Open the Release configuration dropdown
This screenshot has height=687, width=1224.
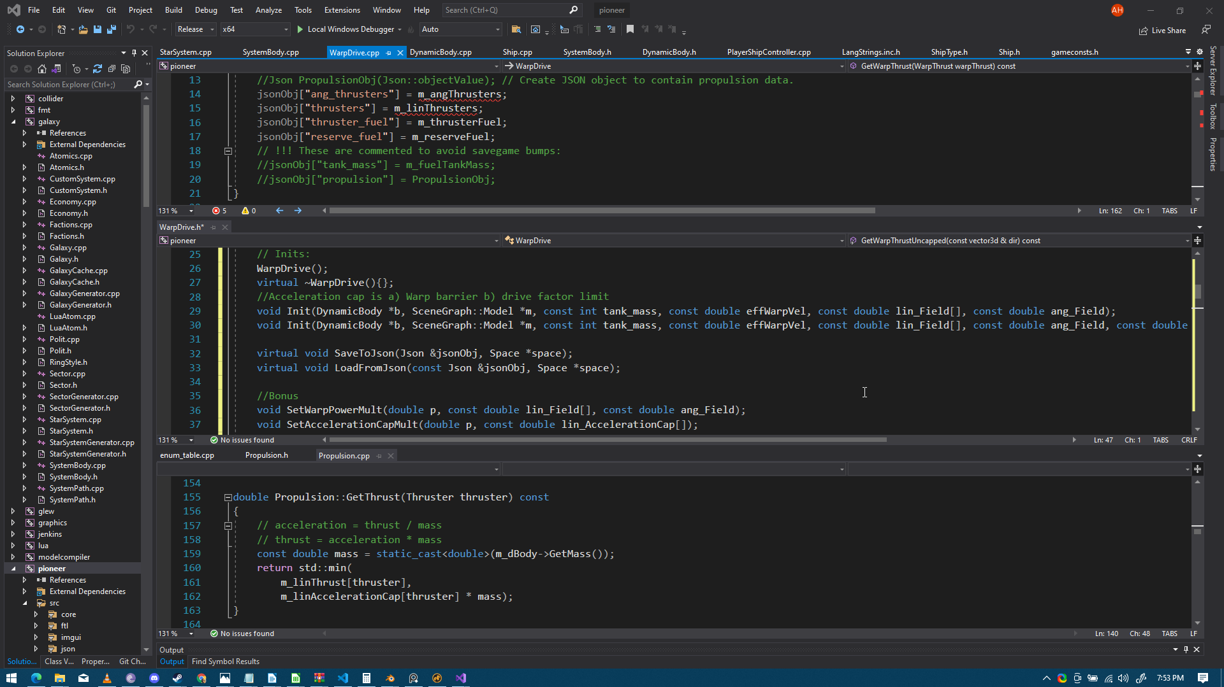(195, 29)
